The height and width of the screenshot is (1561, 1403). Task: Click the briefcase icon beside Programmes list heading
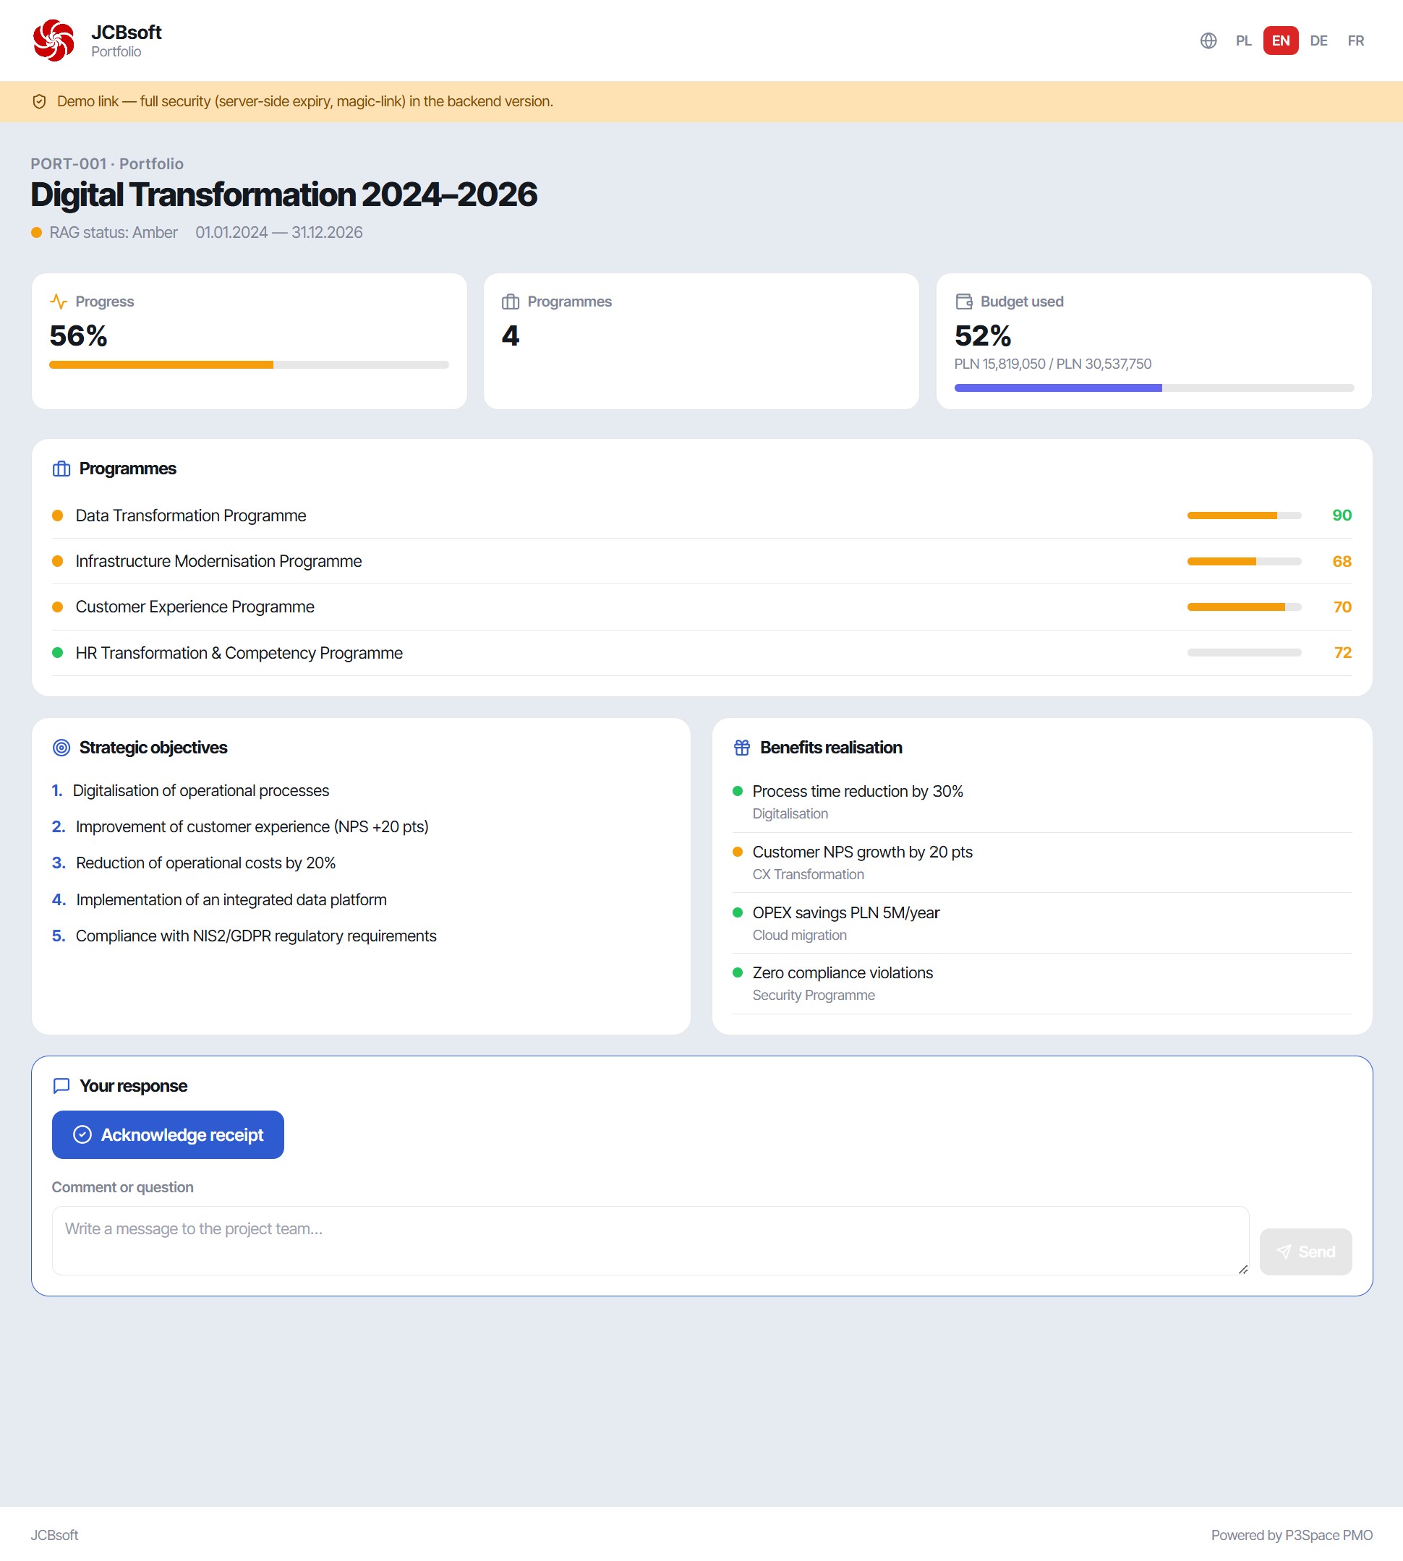tap(61, 469)
